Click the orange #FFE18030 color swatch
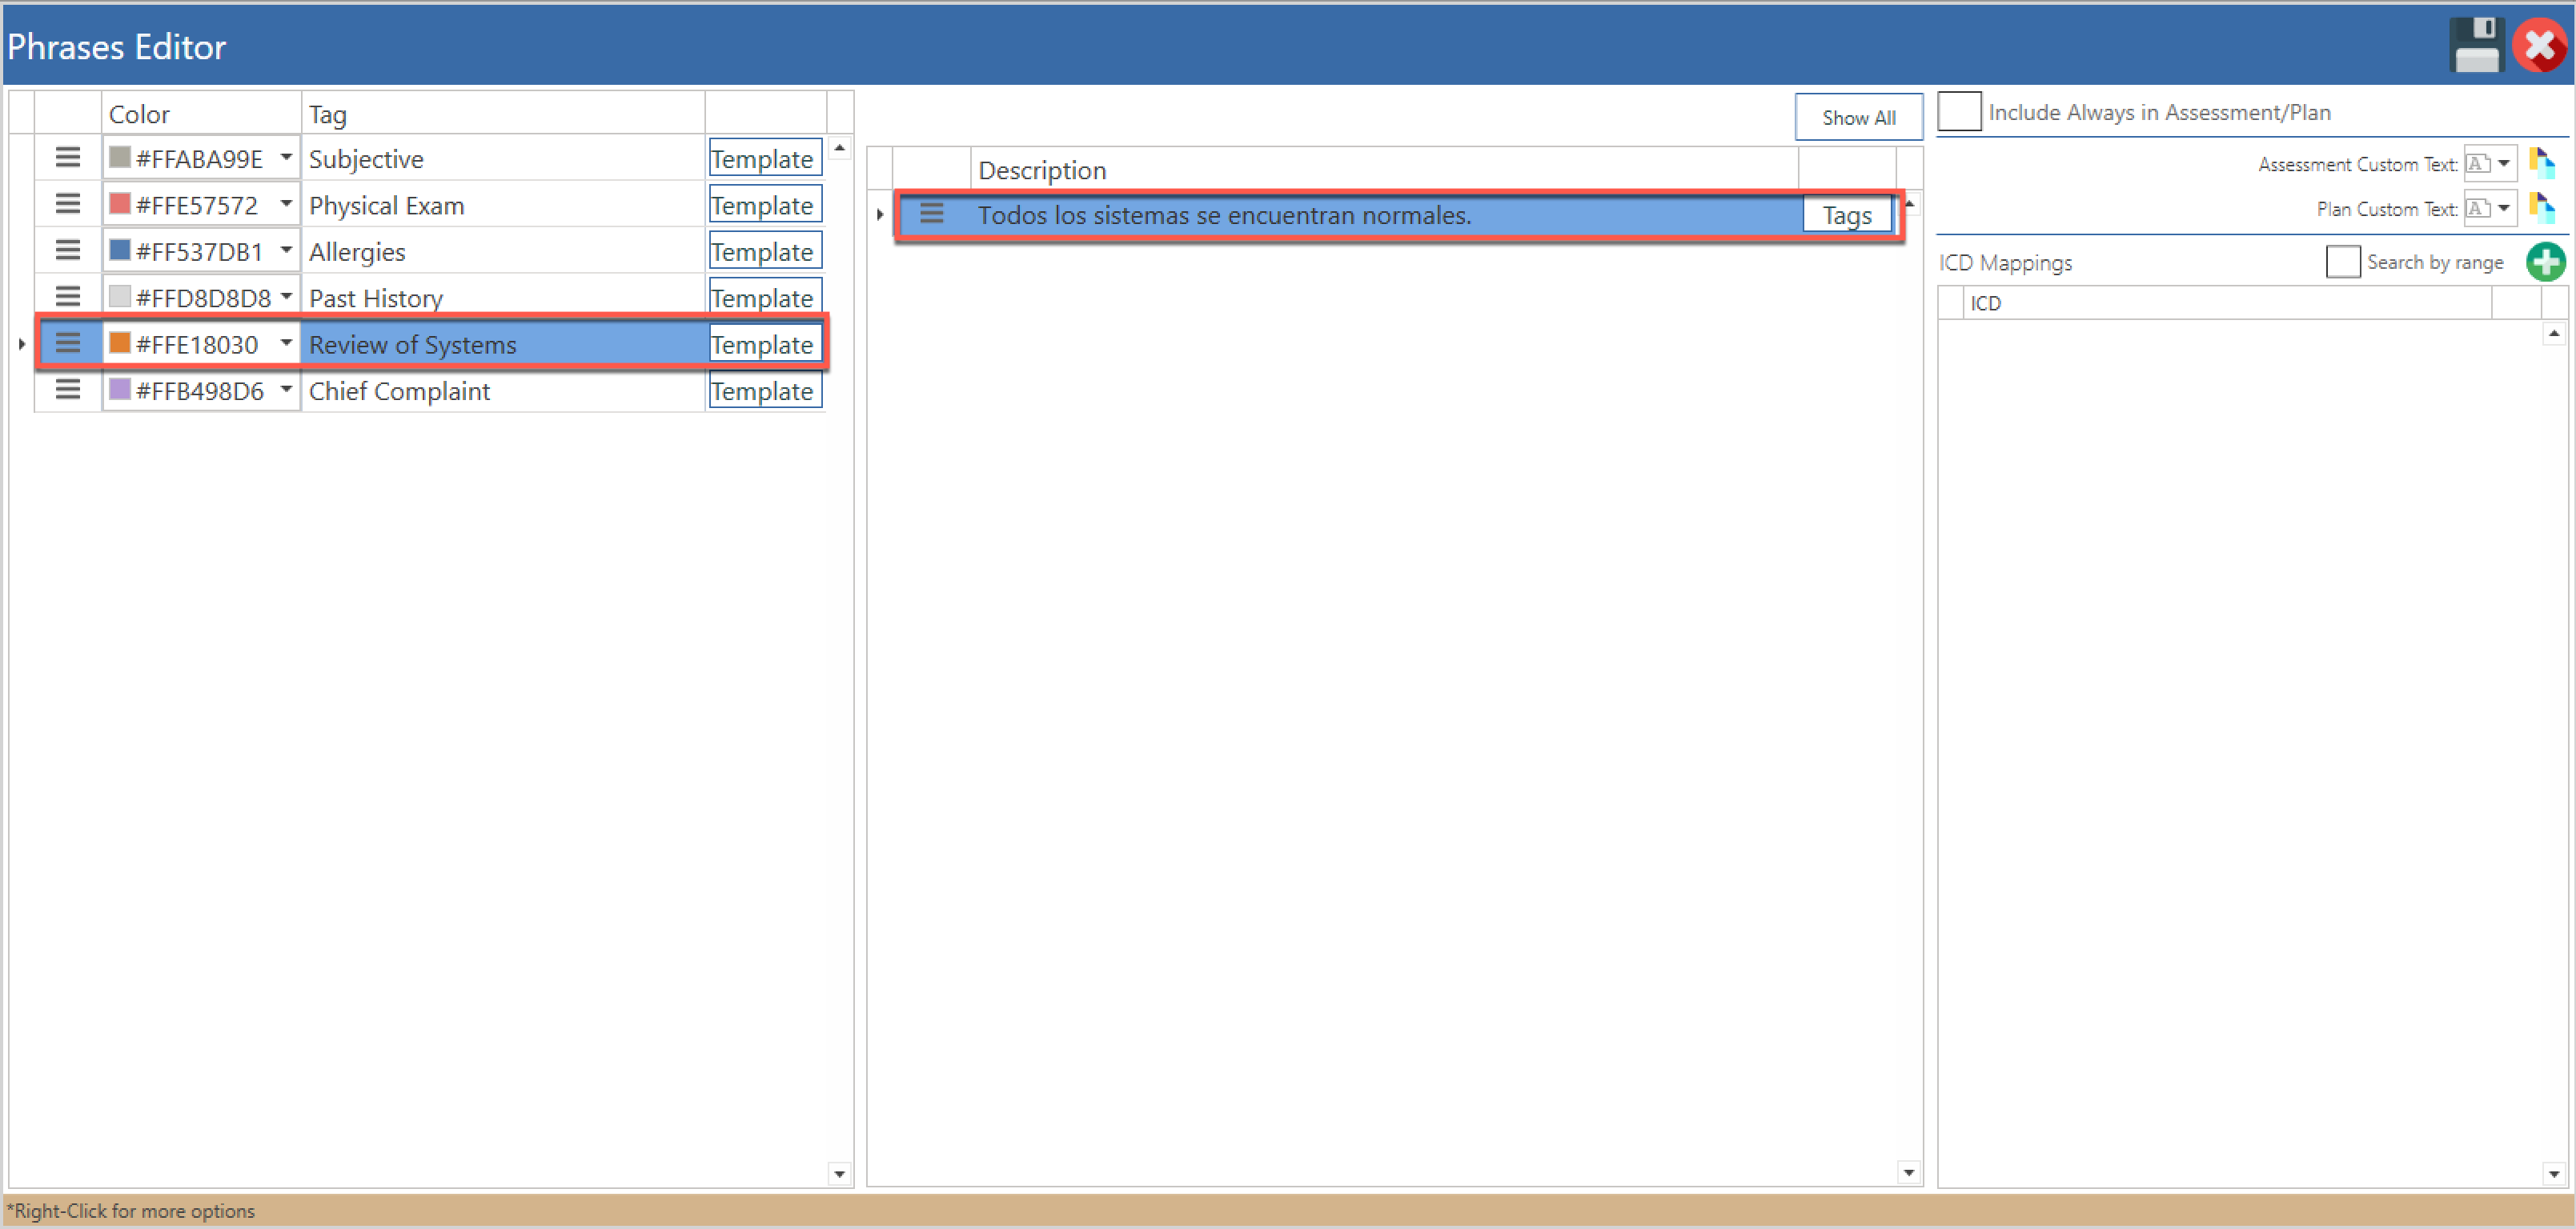The height and width of the screenshot is (1229, 2576). pyautogui.click(x=120, y=344)
